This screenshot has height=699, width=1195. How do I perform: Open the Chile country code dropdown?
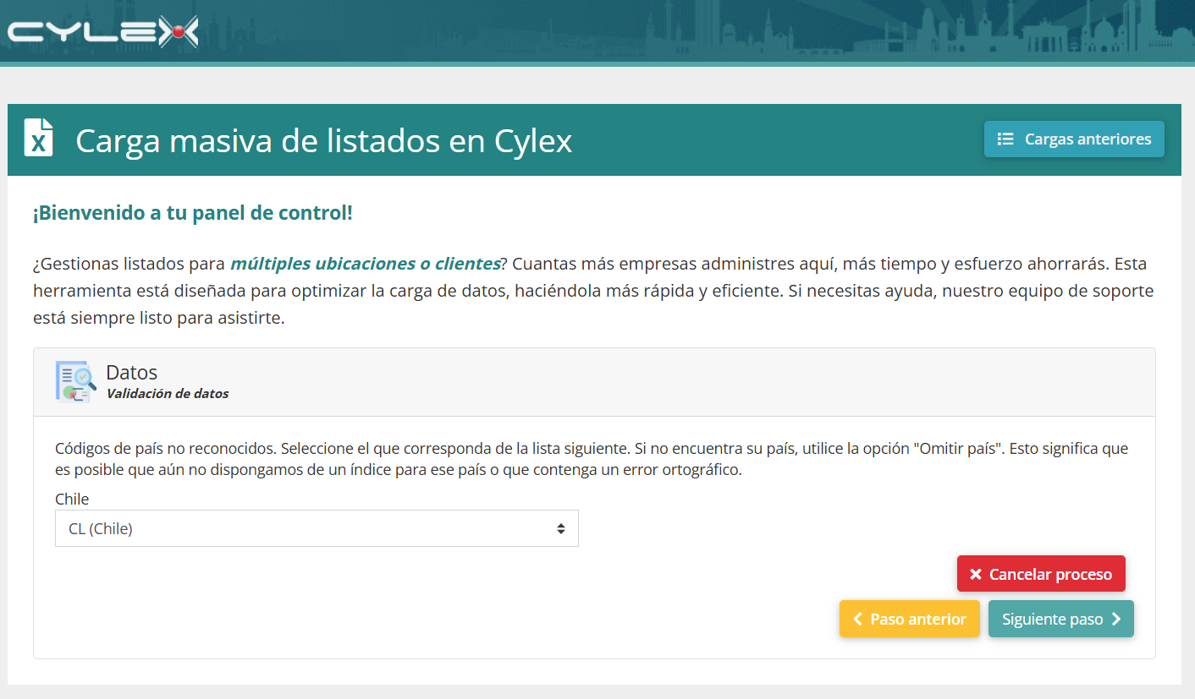point(317,528)
